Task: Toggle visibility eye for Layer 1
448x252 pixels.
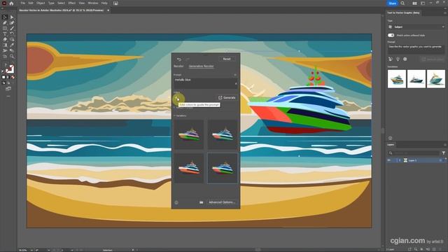Action: pyautogui.click(x=389, y=160)
